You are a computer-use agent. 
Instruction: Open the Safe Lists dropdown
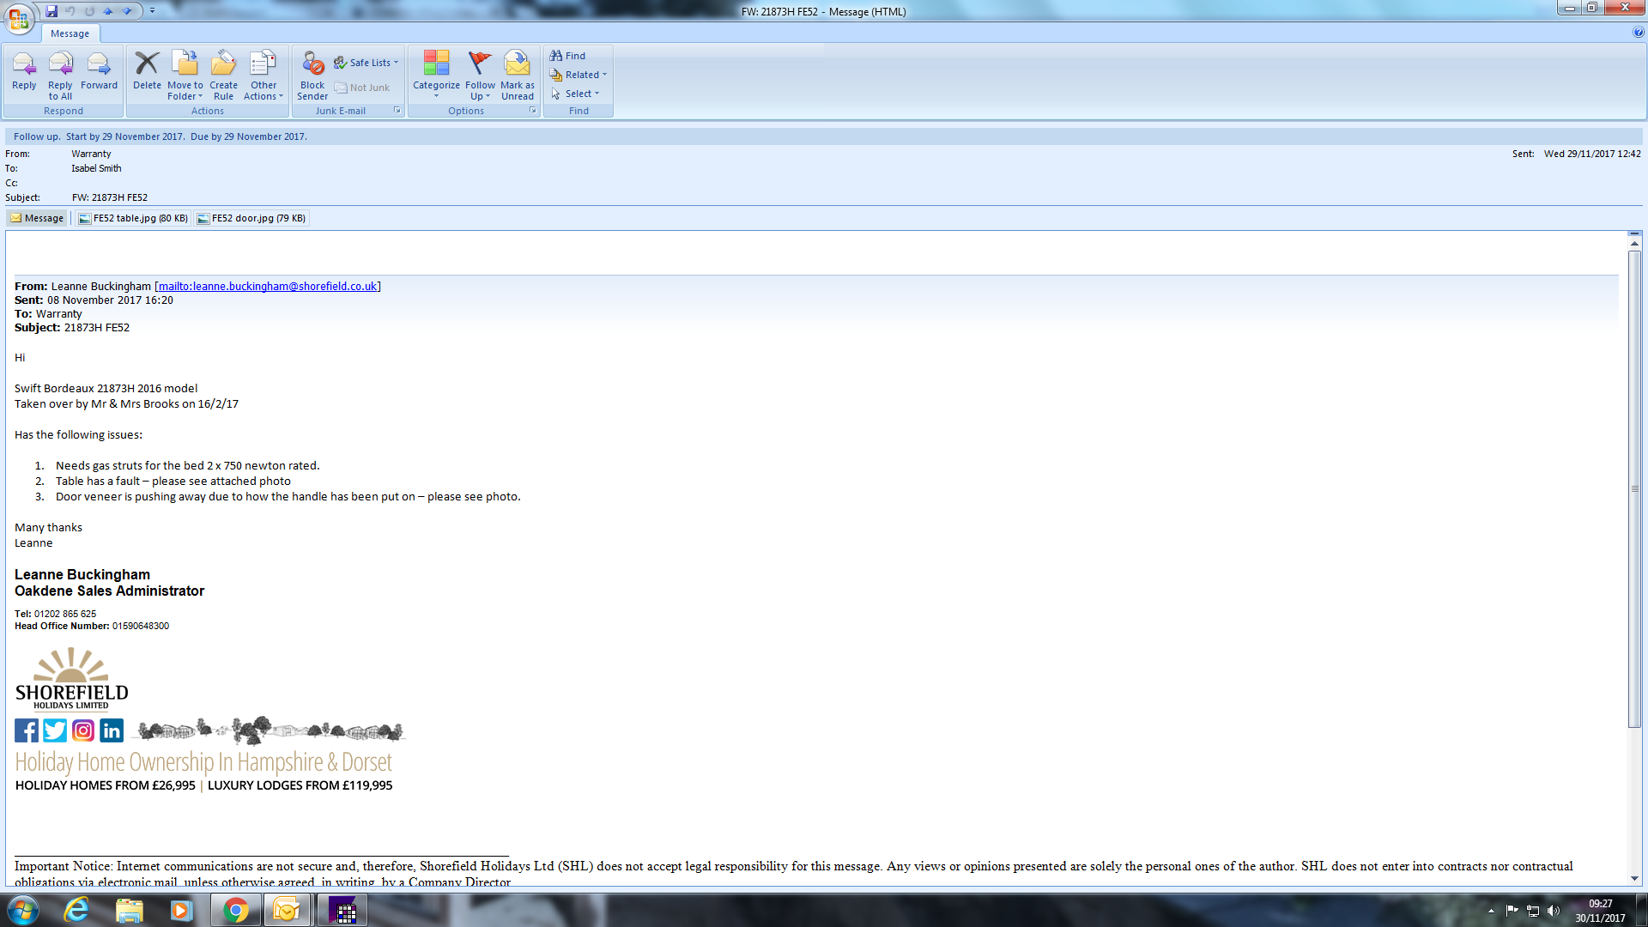click(x=367, y=63)
